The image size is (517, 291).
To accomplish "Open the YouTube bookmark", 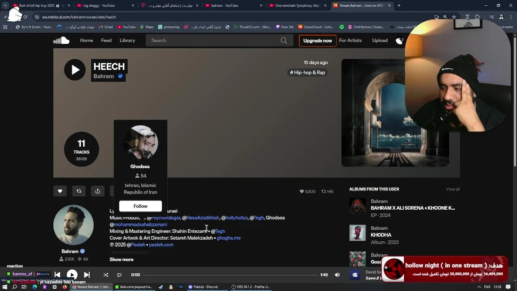I will [x=126, y=27].
